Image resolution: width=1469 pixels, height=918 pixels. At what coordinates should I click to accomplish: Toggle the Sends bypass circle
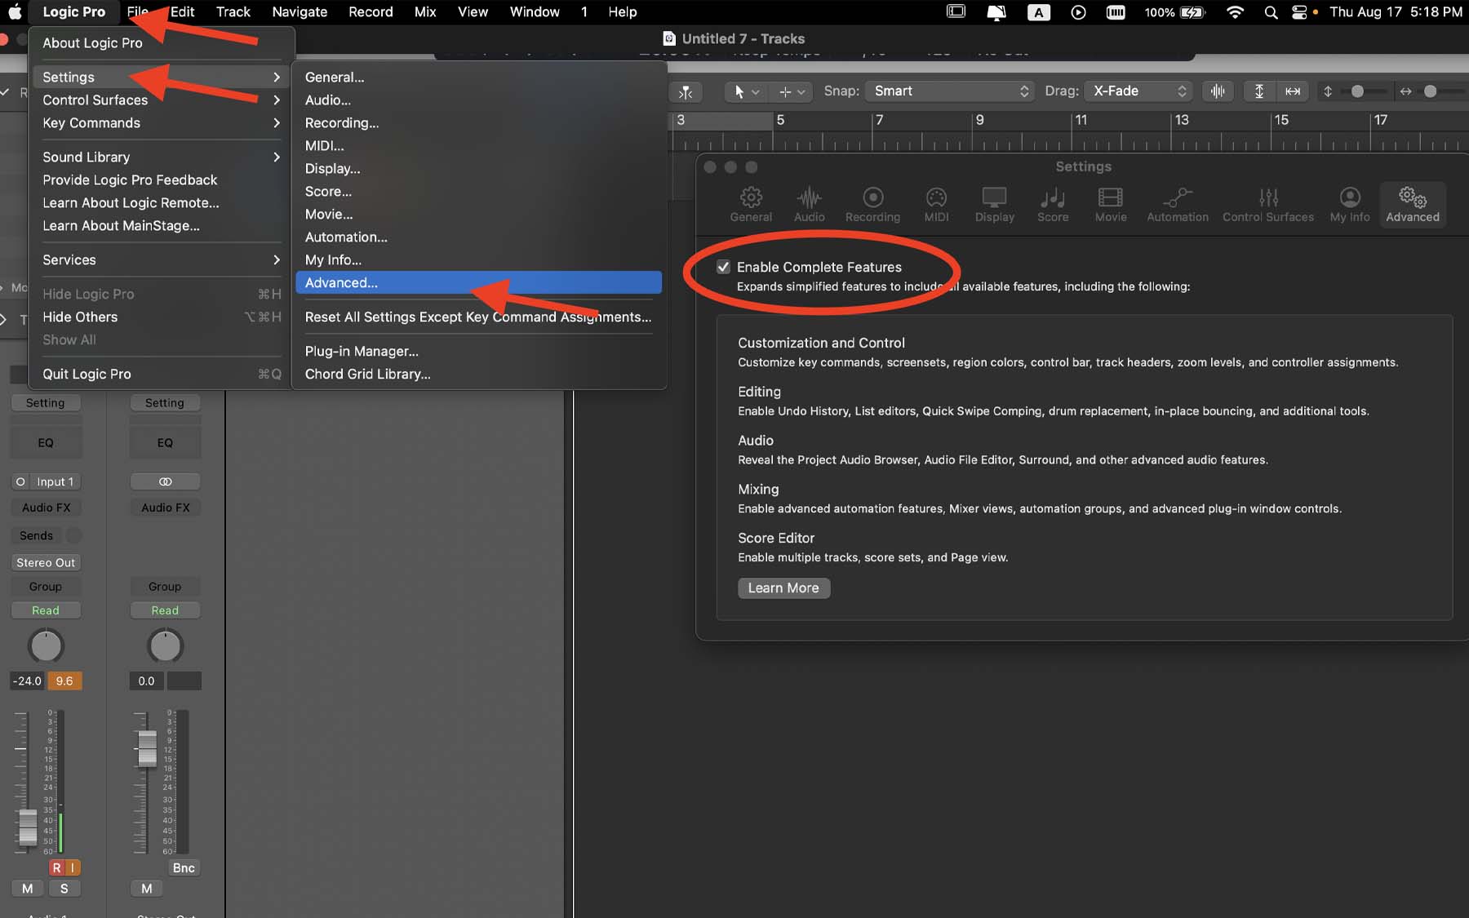pyautogui.click(x=73, y=535)
